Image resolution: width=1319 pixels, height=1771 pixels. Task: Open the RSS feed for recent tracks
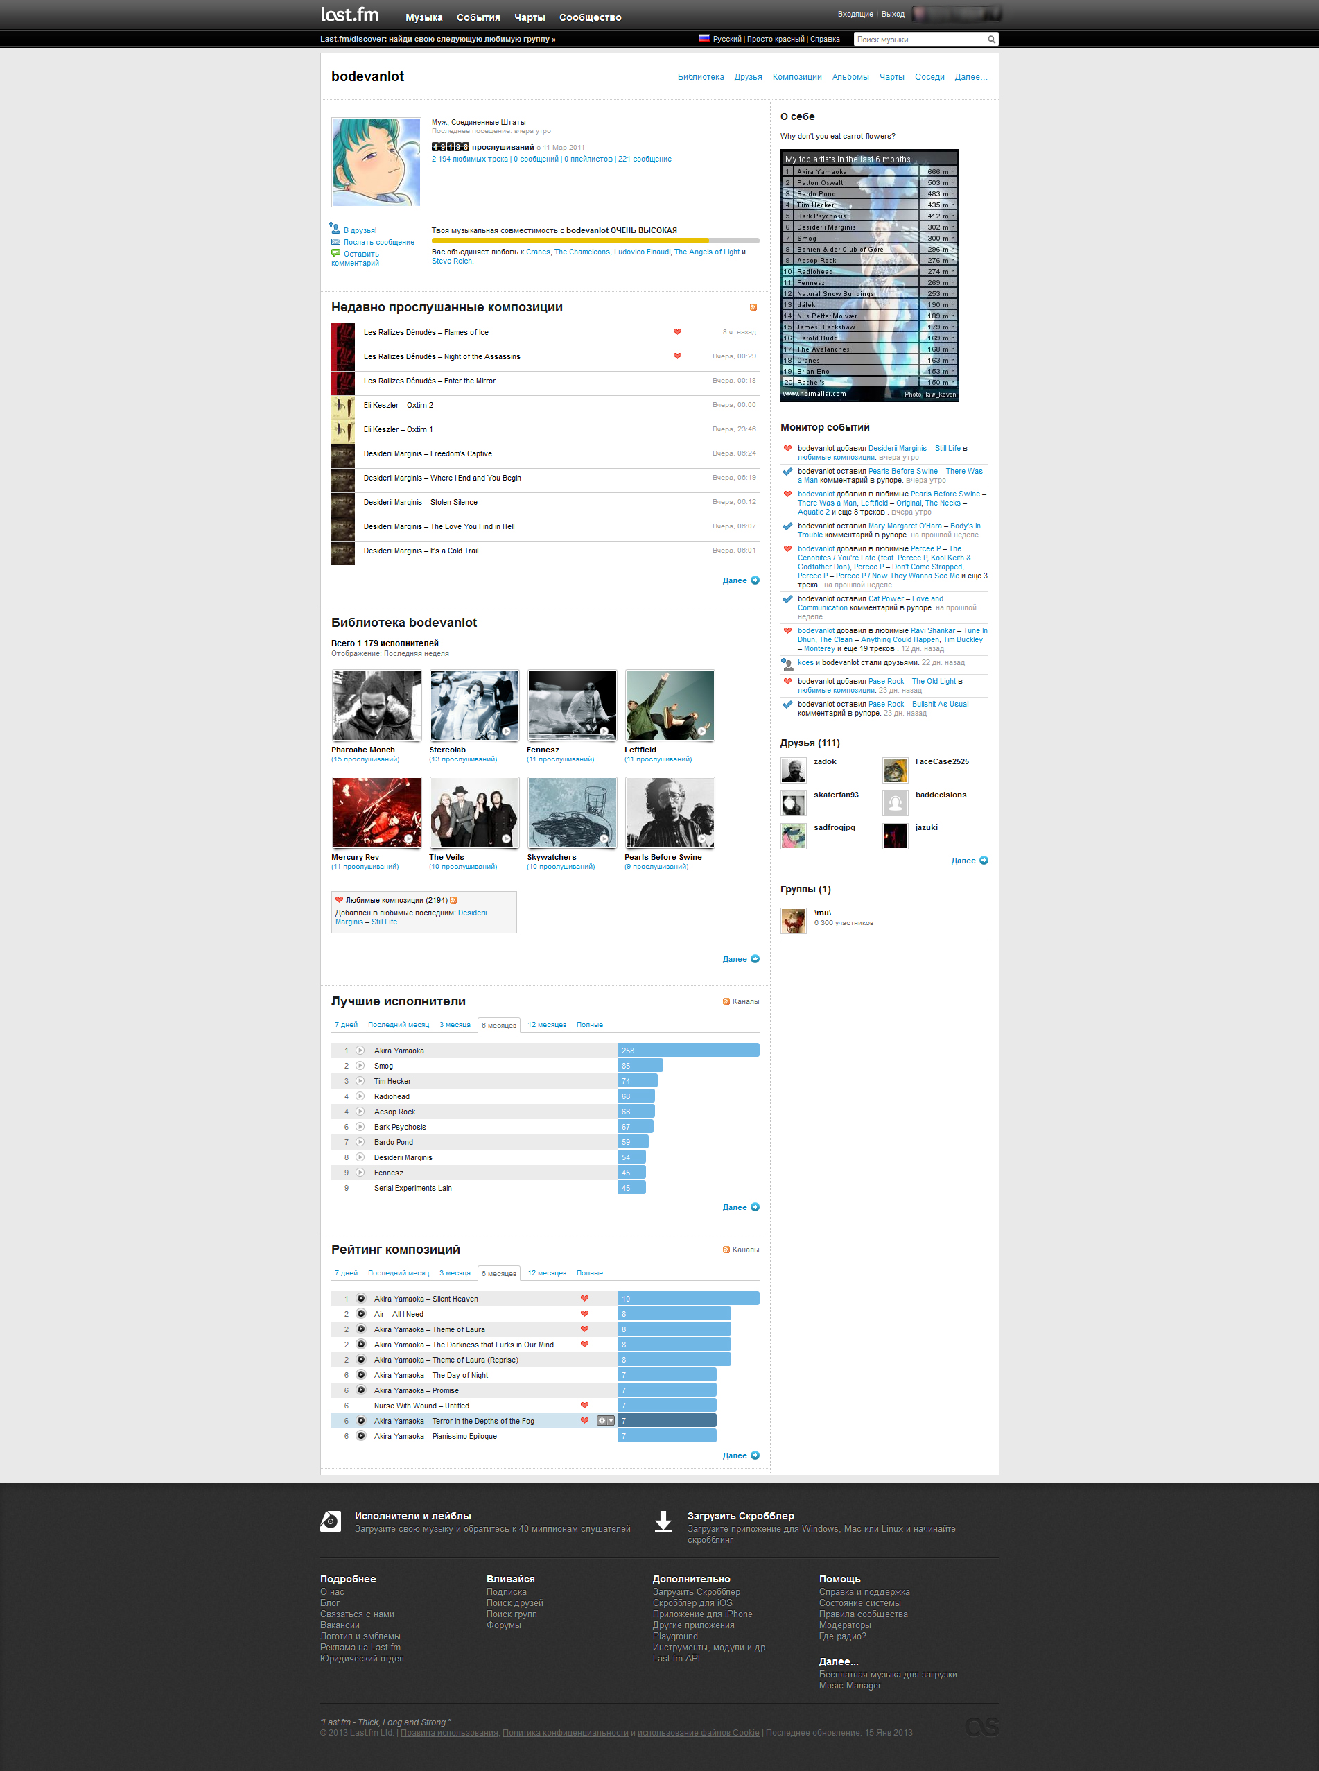753,308
